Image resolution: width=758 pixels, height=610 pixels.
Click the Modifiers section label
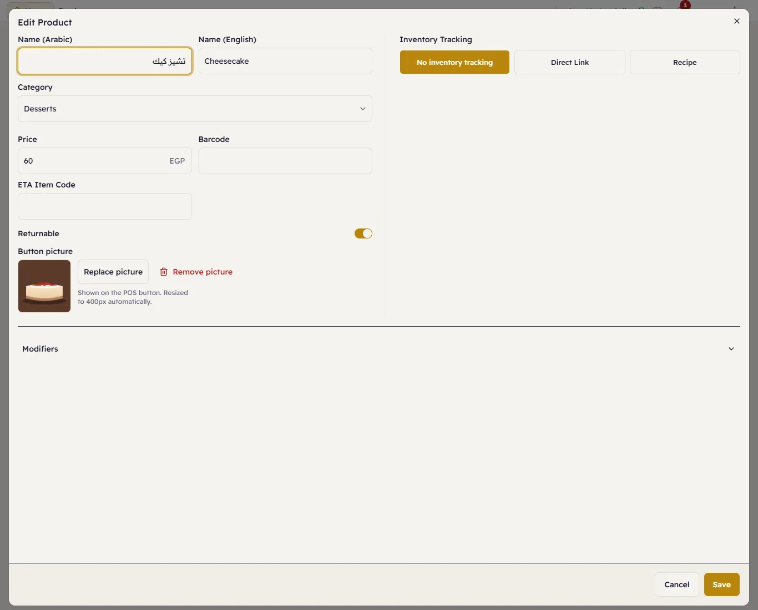click(x=40, y=349)
